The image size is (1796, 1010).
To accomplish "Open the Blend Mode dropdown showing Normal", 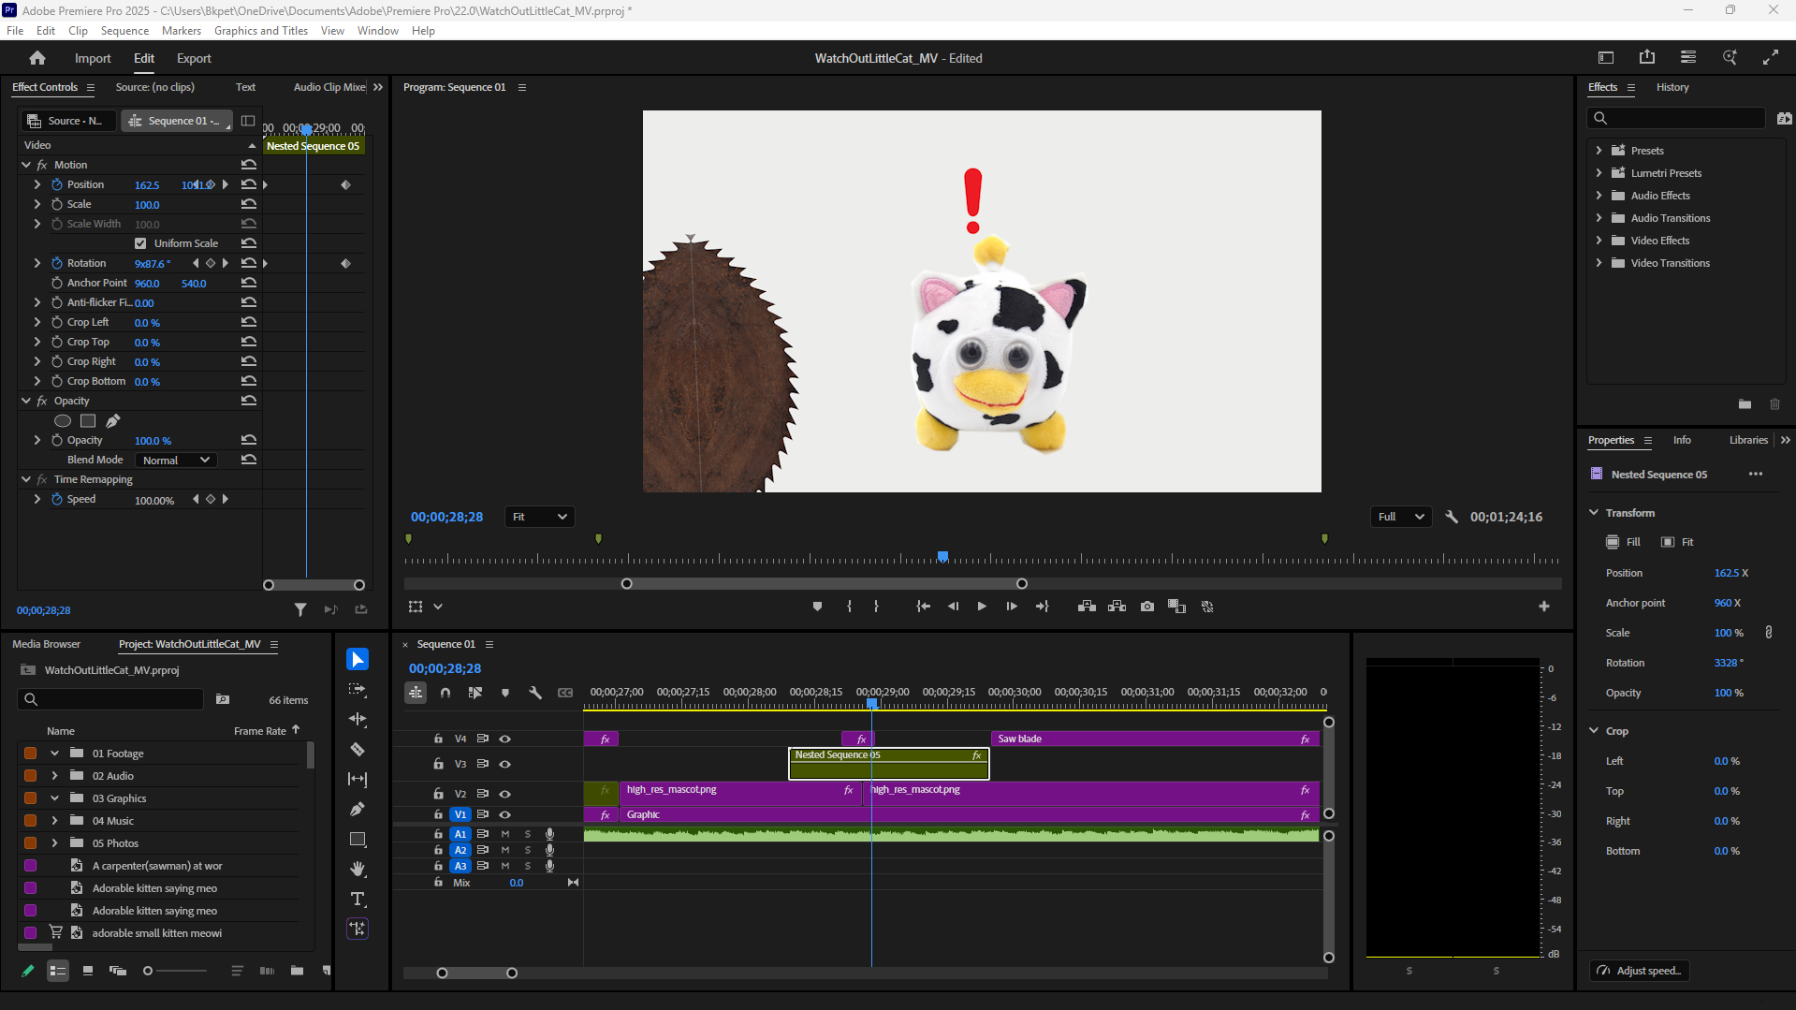I will [175, 460].
